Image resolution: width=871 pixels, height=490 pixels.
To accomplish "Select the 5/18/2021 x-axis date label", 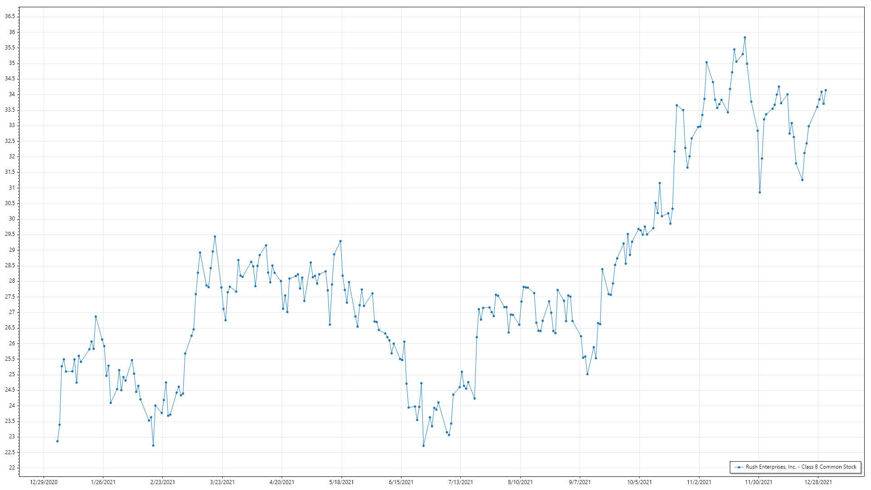I will 342,482.
